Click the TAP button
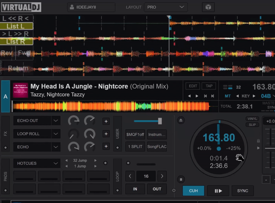This screenshot has width=275, height=203. (209, 86)
